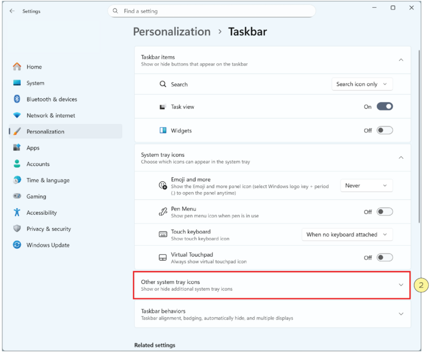
Task: Click the Privacy & security shield icon
Action: pos(17,229)
